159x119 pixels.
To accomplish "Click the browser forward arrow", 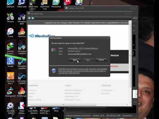I will pyautogui.click(x=33, y=18).
